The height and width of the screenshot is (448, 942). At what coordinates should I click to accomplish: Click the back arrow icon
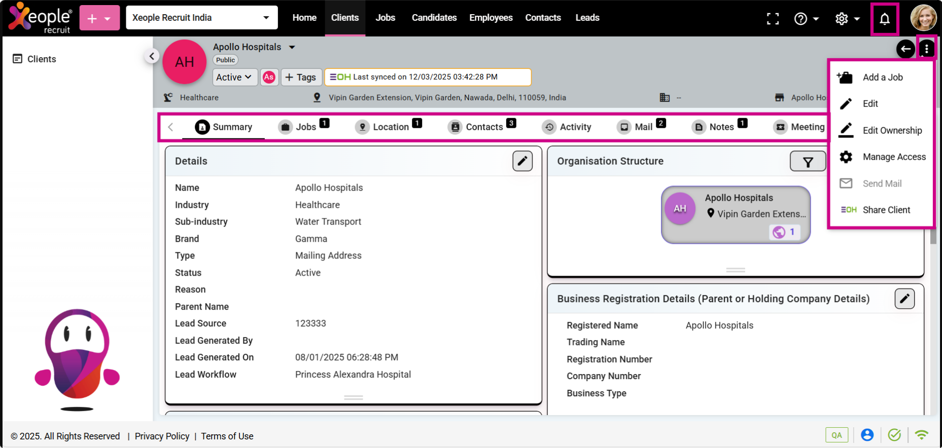tap(905, 49)
